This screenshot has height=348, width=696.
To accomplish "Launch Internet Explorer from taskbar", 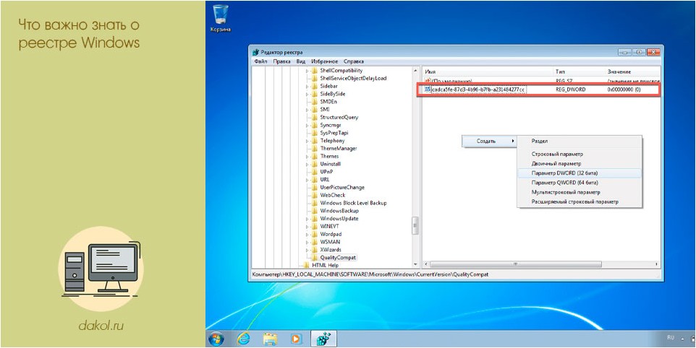I will 243,339.
